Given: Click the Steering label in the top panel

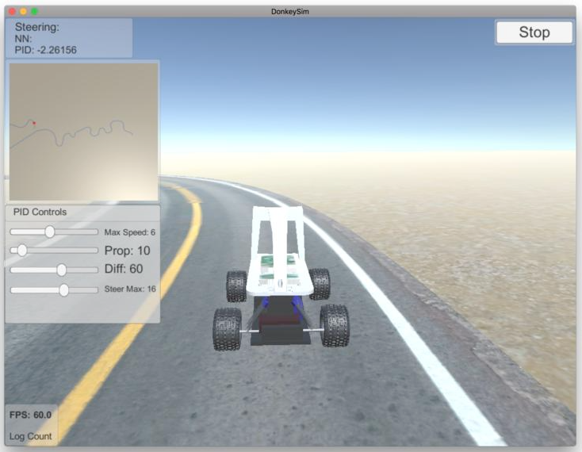Looking at the screenshot, I should [37, 27].
